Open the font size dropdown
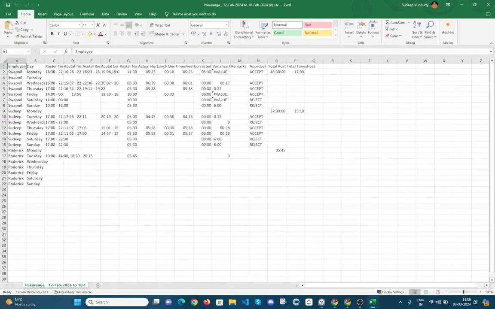 92,25
